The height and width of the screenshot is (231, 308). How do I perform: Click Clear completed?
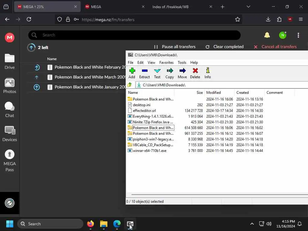[x=224, y=47]
